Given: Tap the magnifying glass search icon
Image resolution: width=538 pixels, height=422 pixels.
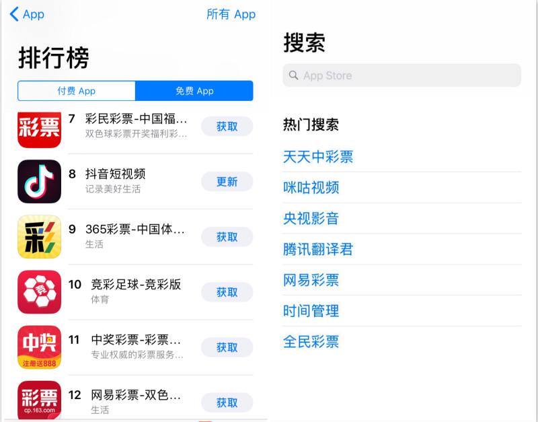Looking at the screenshot, I should 294,75.
